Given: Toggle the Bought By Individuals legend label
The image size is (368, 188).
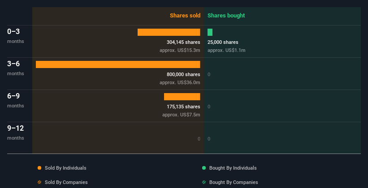Looking at the screenshot, I should click(233, 168).
